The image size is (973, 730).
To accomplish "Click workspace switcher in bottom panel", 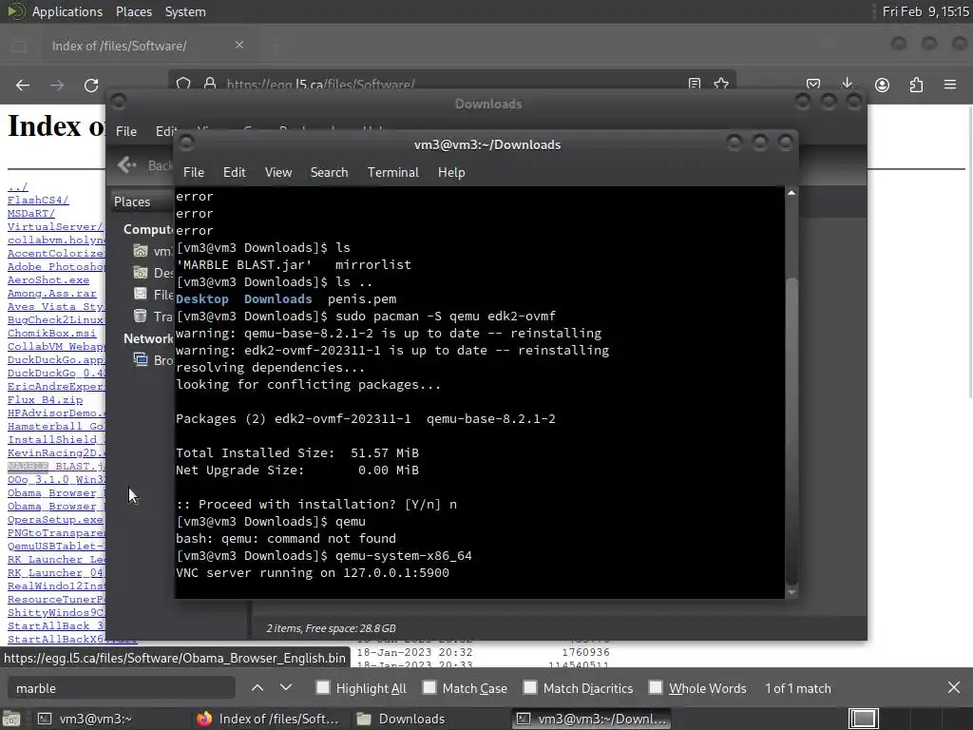I will pyautogui.click(x=863, y=719).
